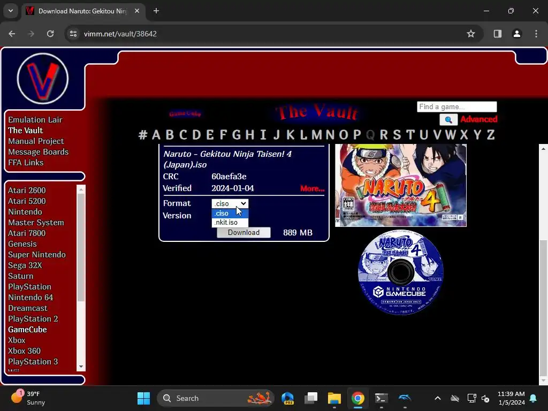Browse the Atari 2600 system
Image resolution: width=548 pixels, height=411 pixels.
tap(27, 190)
